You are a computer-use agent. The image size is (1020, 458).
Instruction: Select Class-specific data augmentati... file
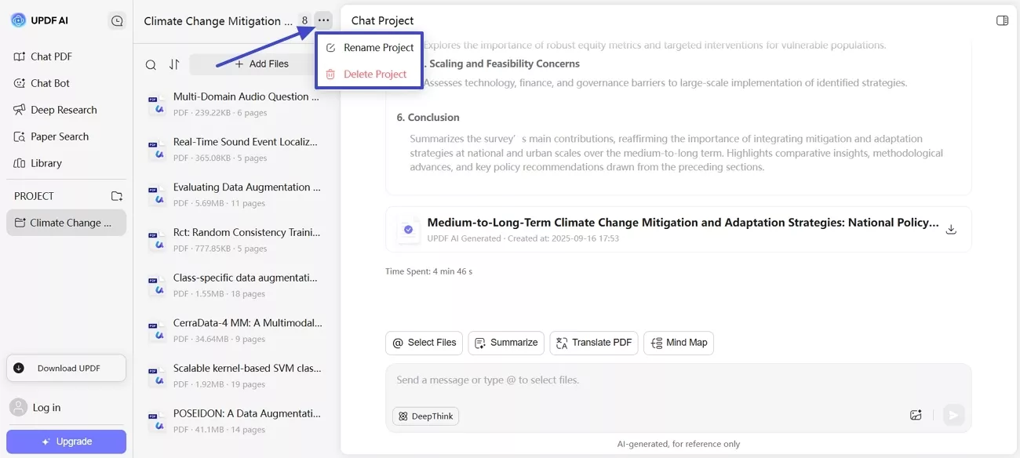point(235,285)
